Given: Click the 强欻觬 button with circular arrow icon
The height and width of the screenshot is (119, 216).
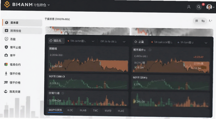Looking at the screenshot, I should point(56,41).
